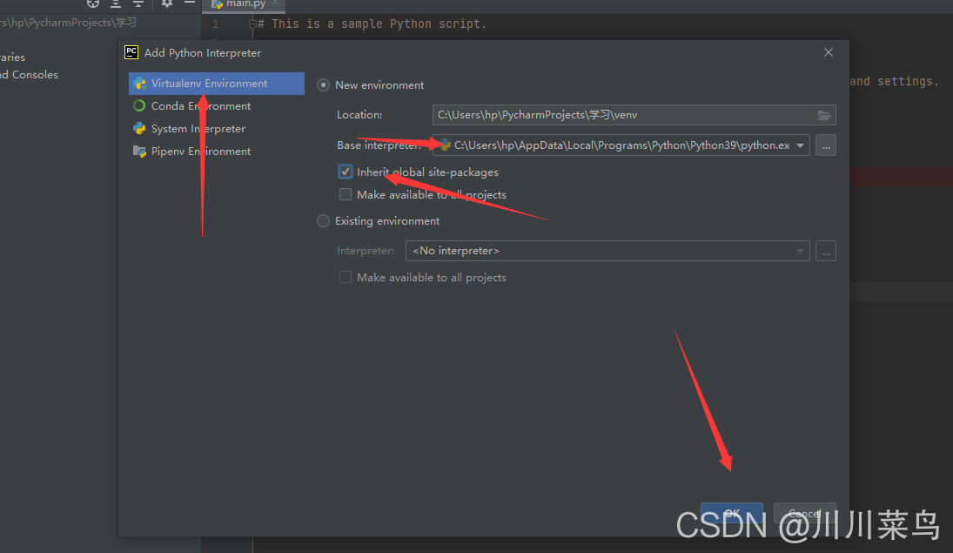This screenshot has width=953, height=553.
Task: Select Virtualenv Environment in the interpreter list
Action: coord(217,84)
